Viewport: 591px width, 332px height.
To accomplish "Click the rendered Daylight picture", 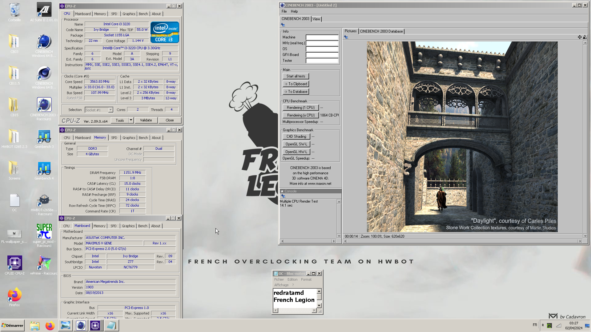I will 462,137.
